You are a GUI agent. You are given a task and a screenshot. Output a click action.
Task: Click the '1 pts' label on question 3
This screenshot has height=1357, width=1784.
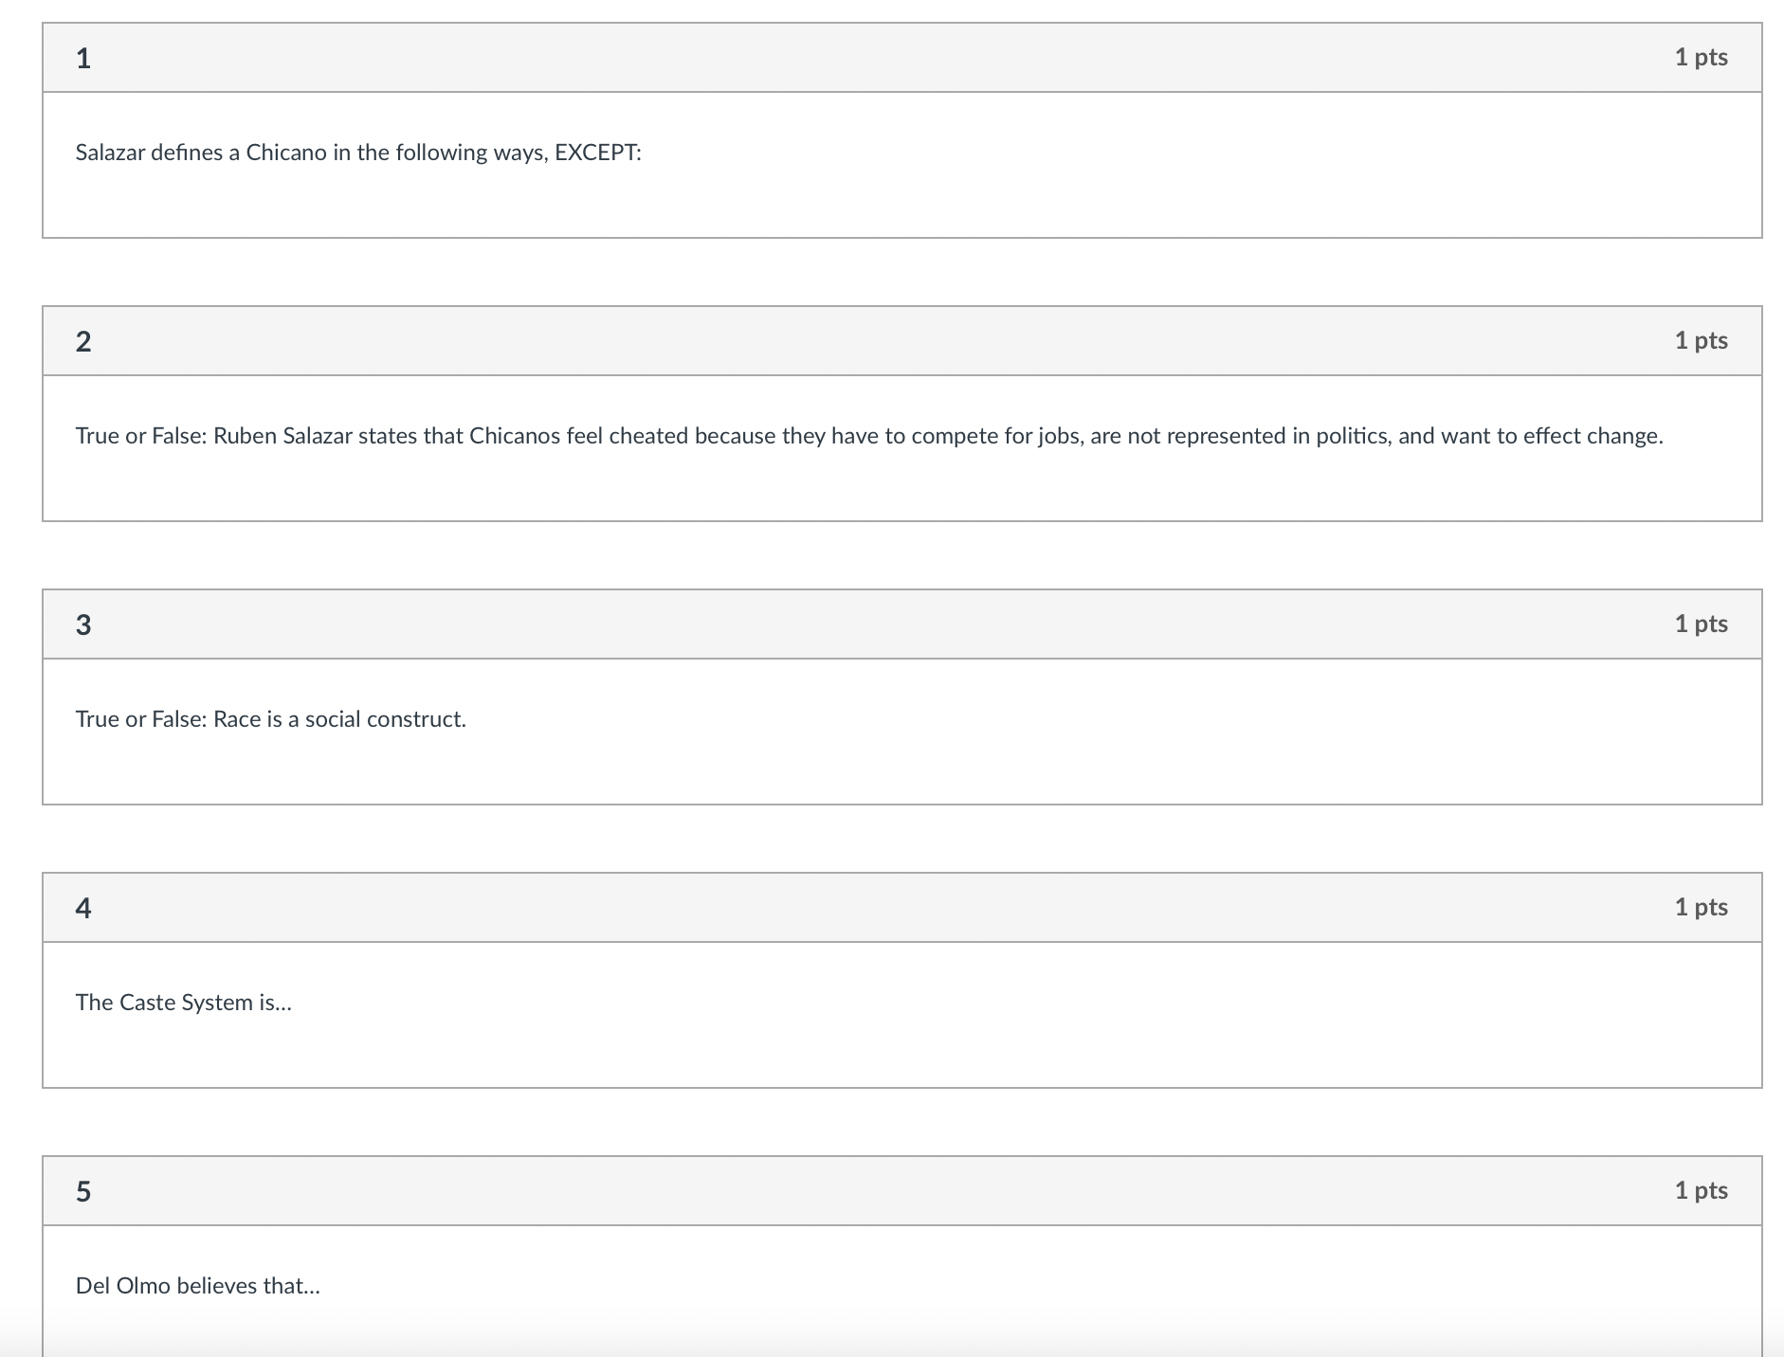click(1701, 624)
